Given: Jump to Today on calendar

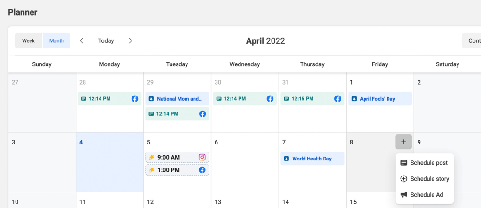Looking at the screenshot, I should pos(106,41).
